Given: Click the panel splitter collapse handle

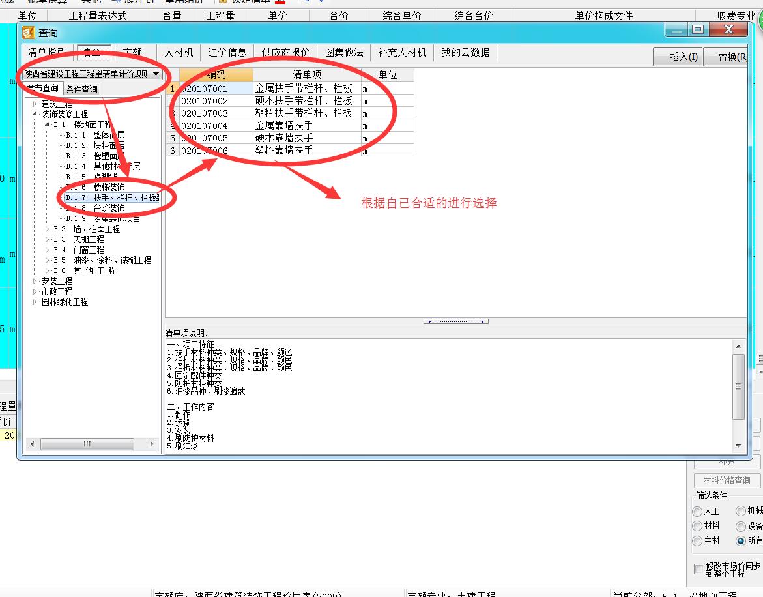Looking at the screenshot, I should (456, 321).
